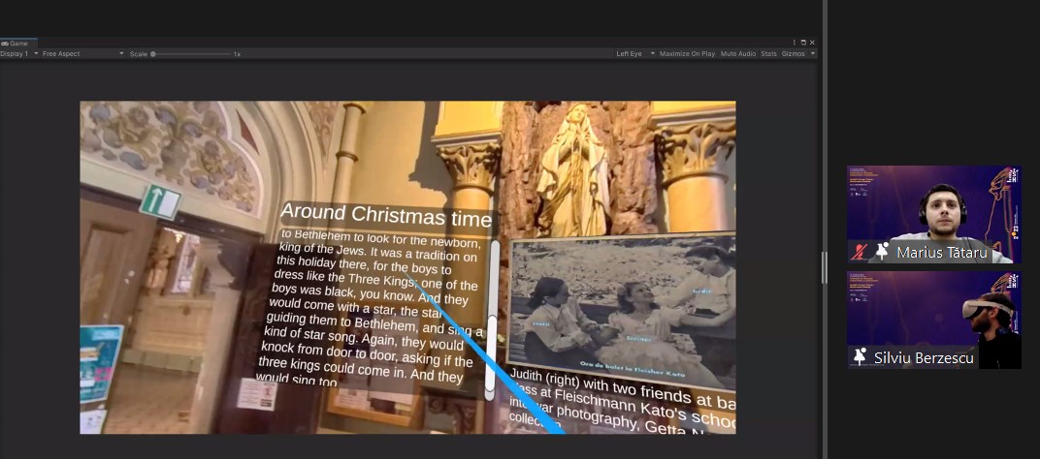Open the Display 1 dropdown

19,54
